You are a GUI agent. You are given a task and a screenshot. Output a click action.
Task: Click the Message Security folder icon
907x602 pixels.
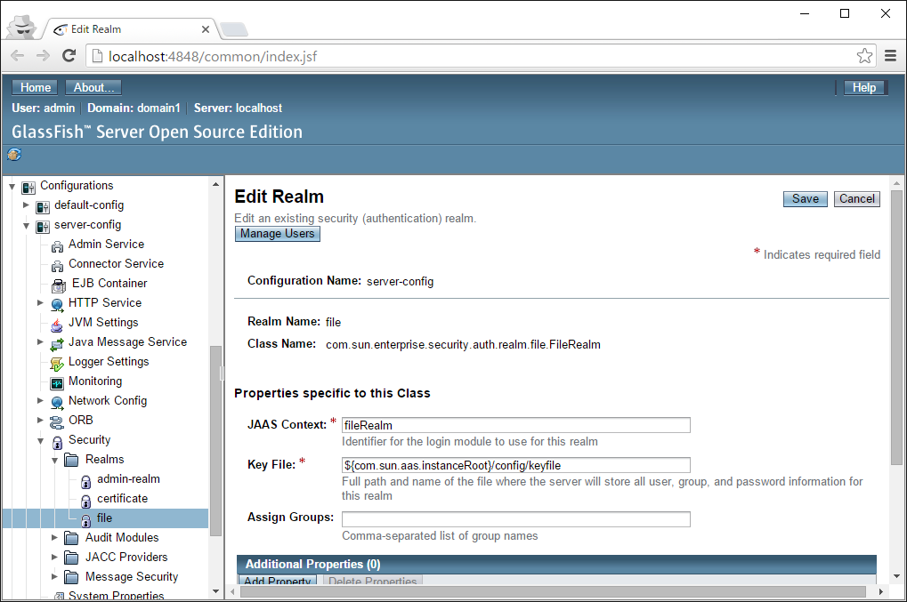[71, 577]
